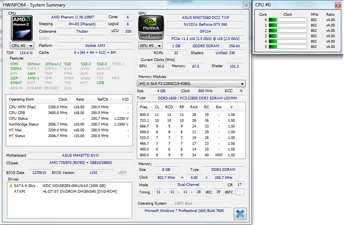
Task: Click the 124.4 W TDP value
Action: tap(26, 53)
